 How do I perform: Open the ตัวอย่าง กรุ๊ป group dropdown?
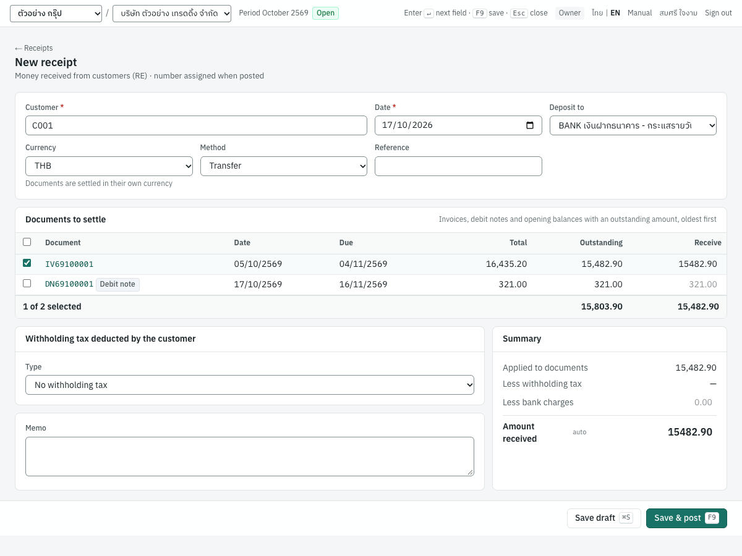[x=56, y=14]
